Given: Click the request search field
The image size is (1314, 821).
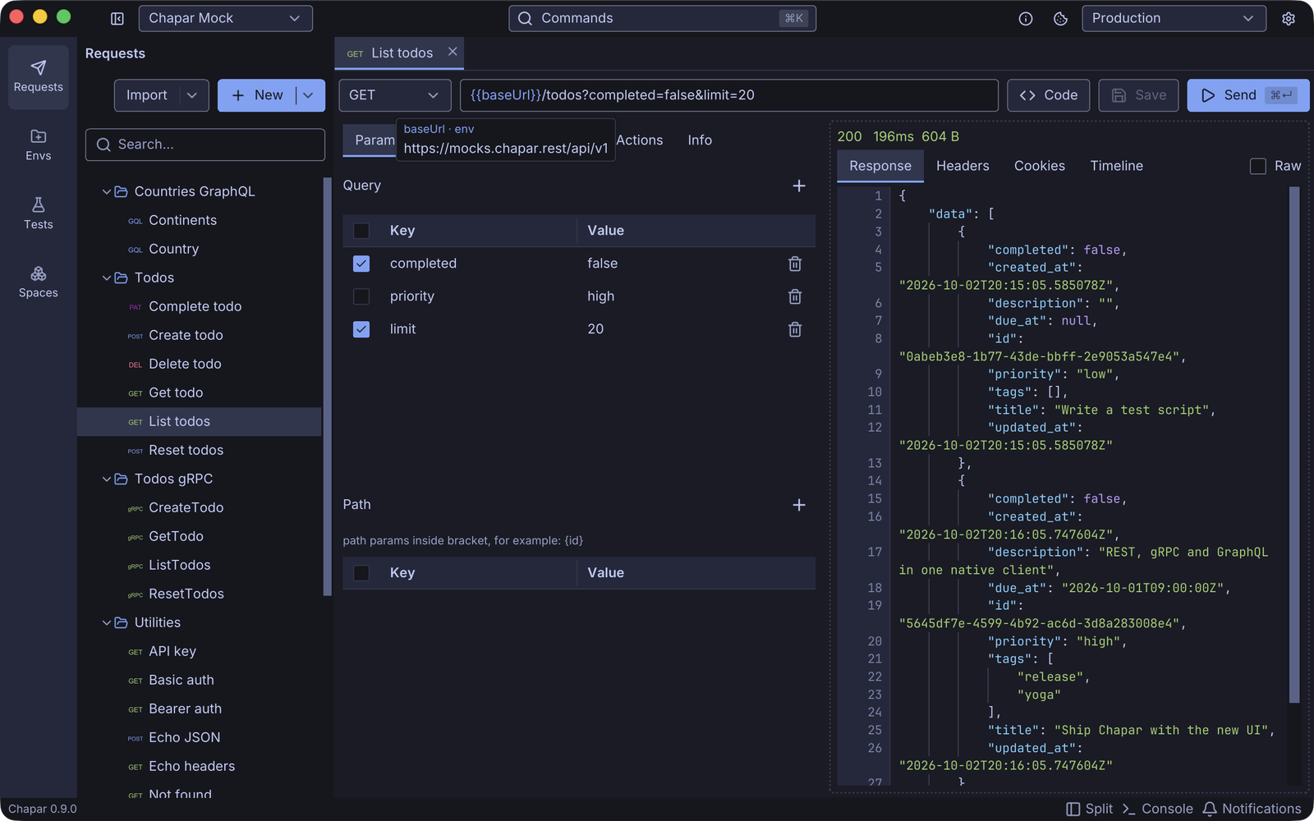Looking at the screenshot, I should [x=205, y=144].
